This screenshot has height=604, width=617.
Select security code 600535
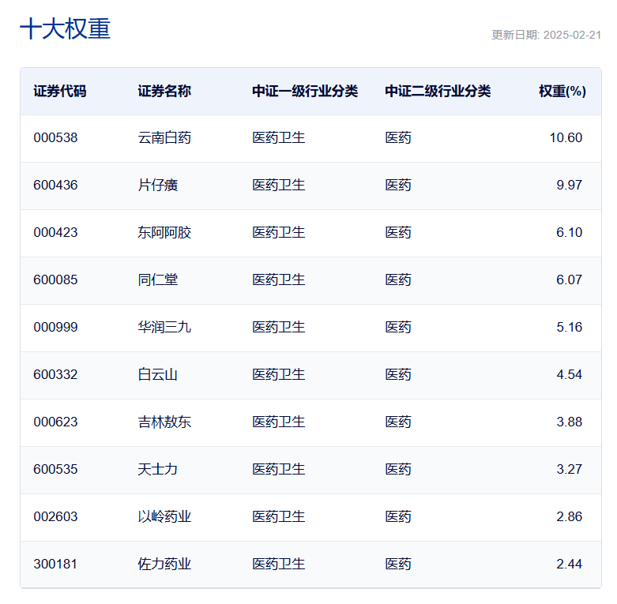point(55,470)
